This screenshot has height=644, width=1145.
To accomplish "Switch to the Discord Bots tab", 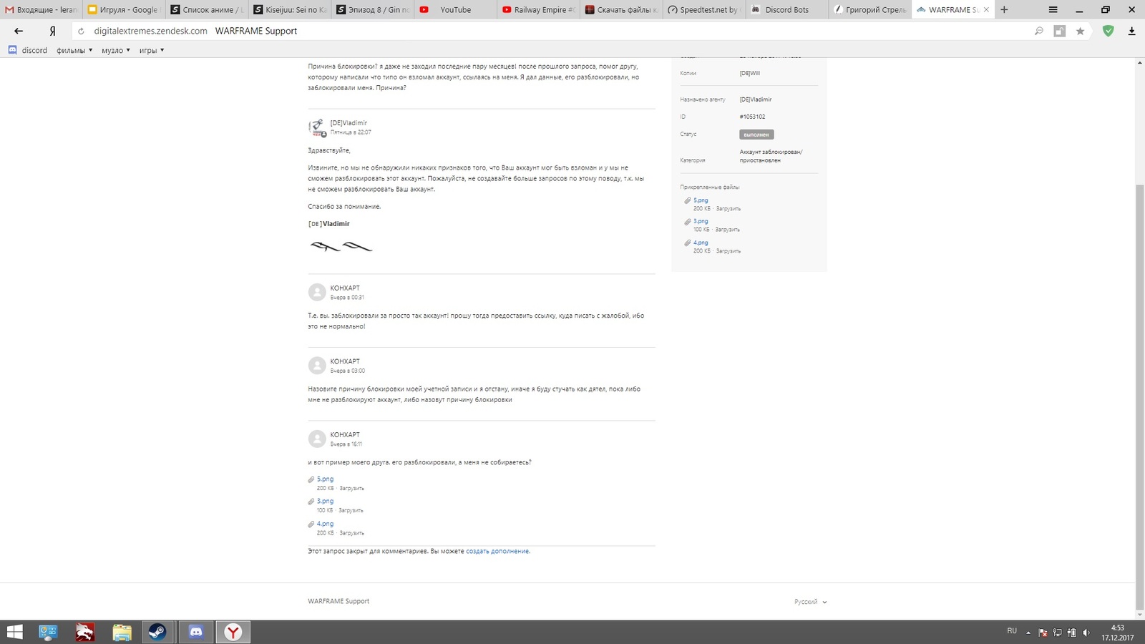I will click(787, 9).
